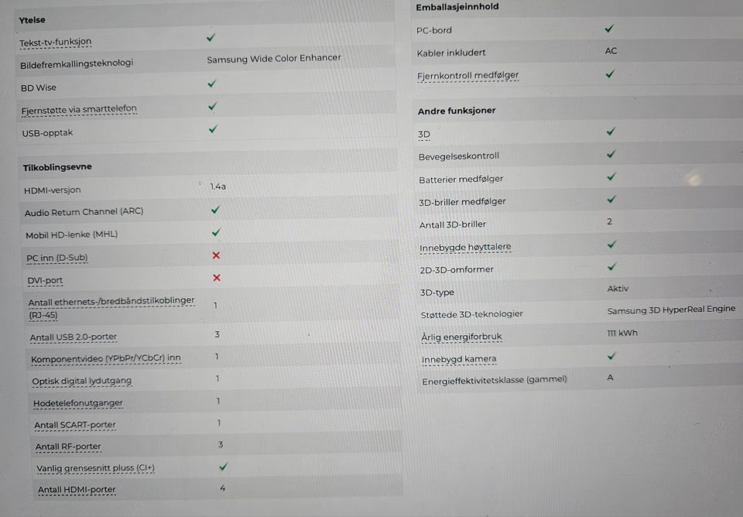Click the red X for PC inn (D-Sub)

click(216, 255)
